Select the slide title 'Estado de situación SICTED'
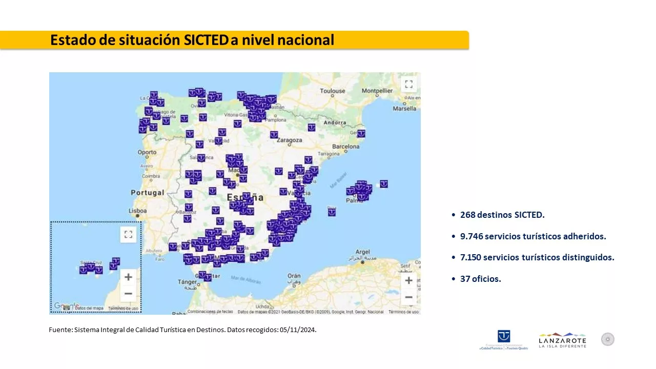This screenshot has height=369, width=656. tap(192, 40)
